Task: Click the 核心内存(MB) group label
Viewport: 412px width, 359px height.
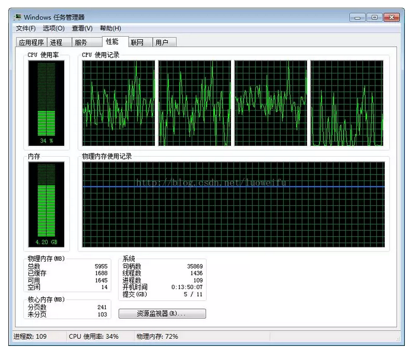Action: pos(46,300)
